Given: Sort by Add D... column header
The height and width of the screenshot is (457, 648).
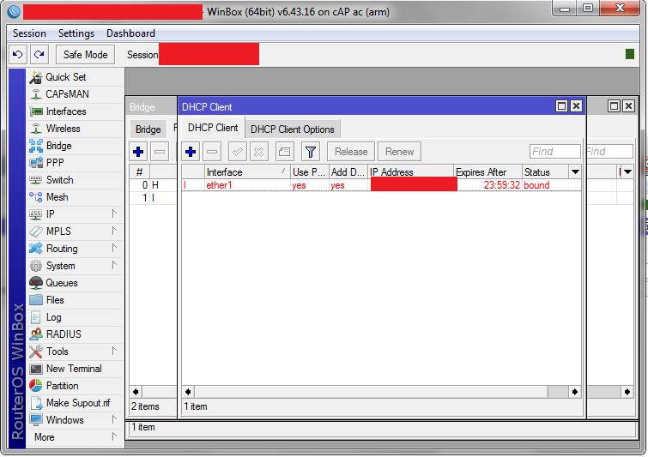Looking at the screenshot, I should [x=348, y=171].
